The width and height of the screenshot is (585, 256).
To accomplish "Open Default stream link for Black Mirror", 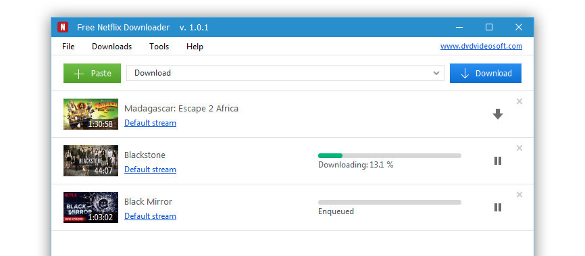I will coord(151,216).
